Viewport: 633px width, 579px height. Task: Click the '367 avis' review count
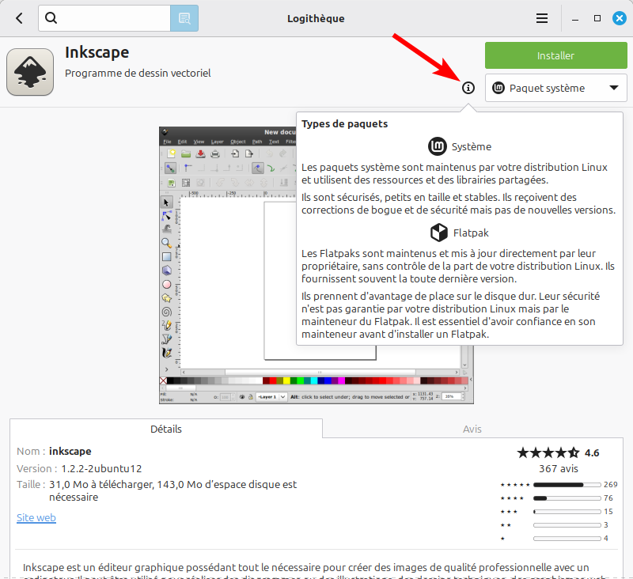(559, 468)
